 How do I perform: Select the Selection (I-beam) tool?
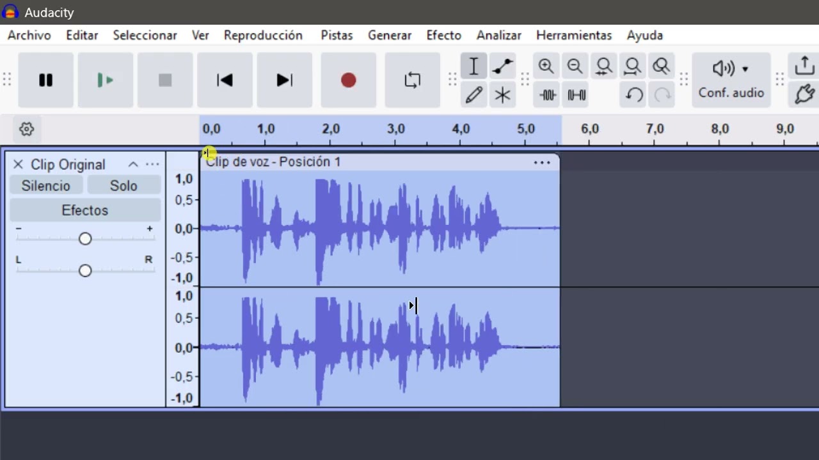(473, 66)
